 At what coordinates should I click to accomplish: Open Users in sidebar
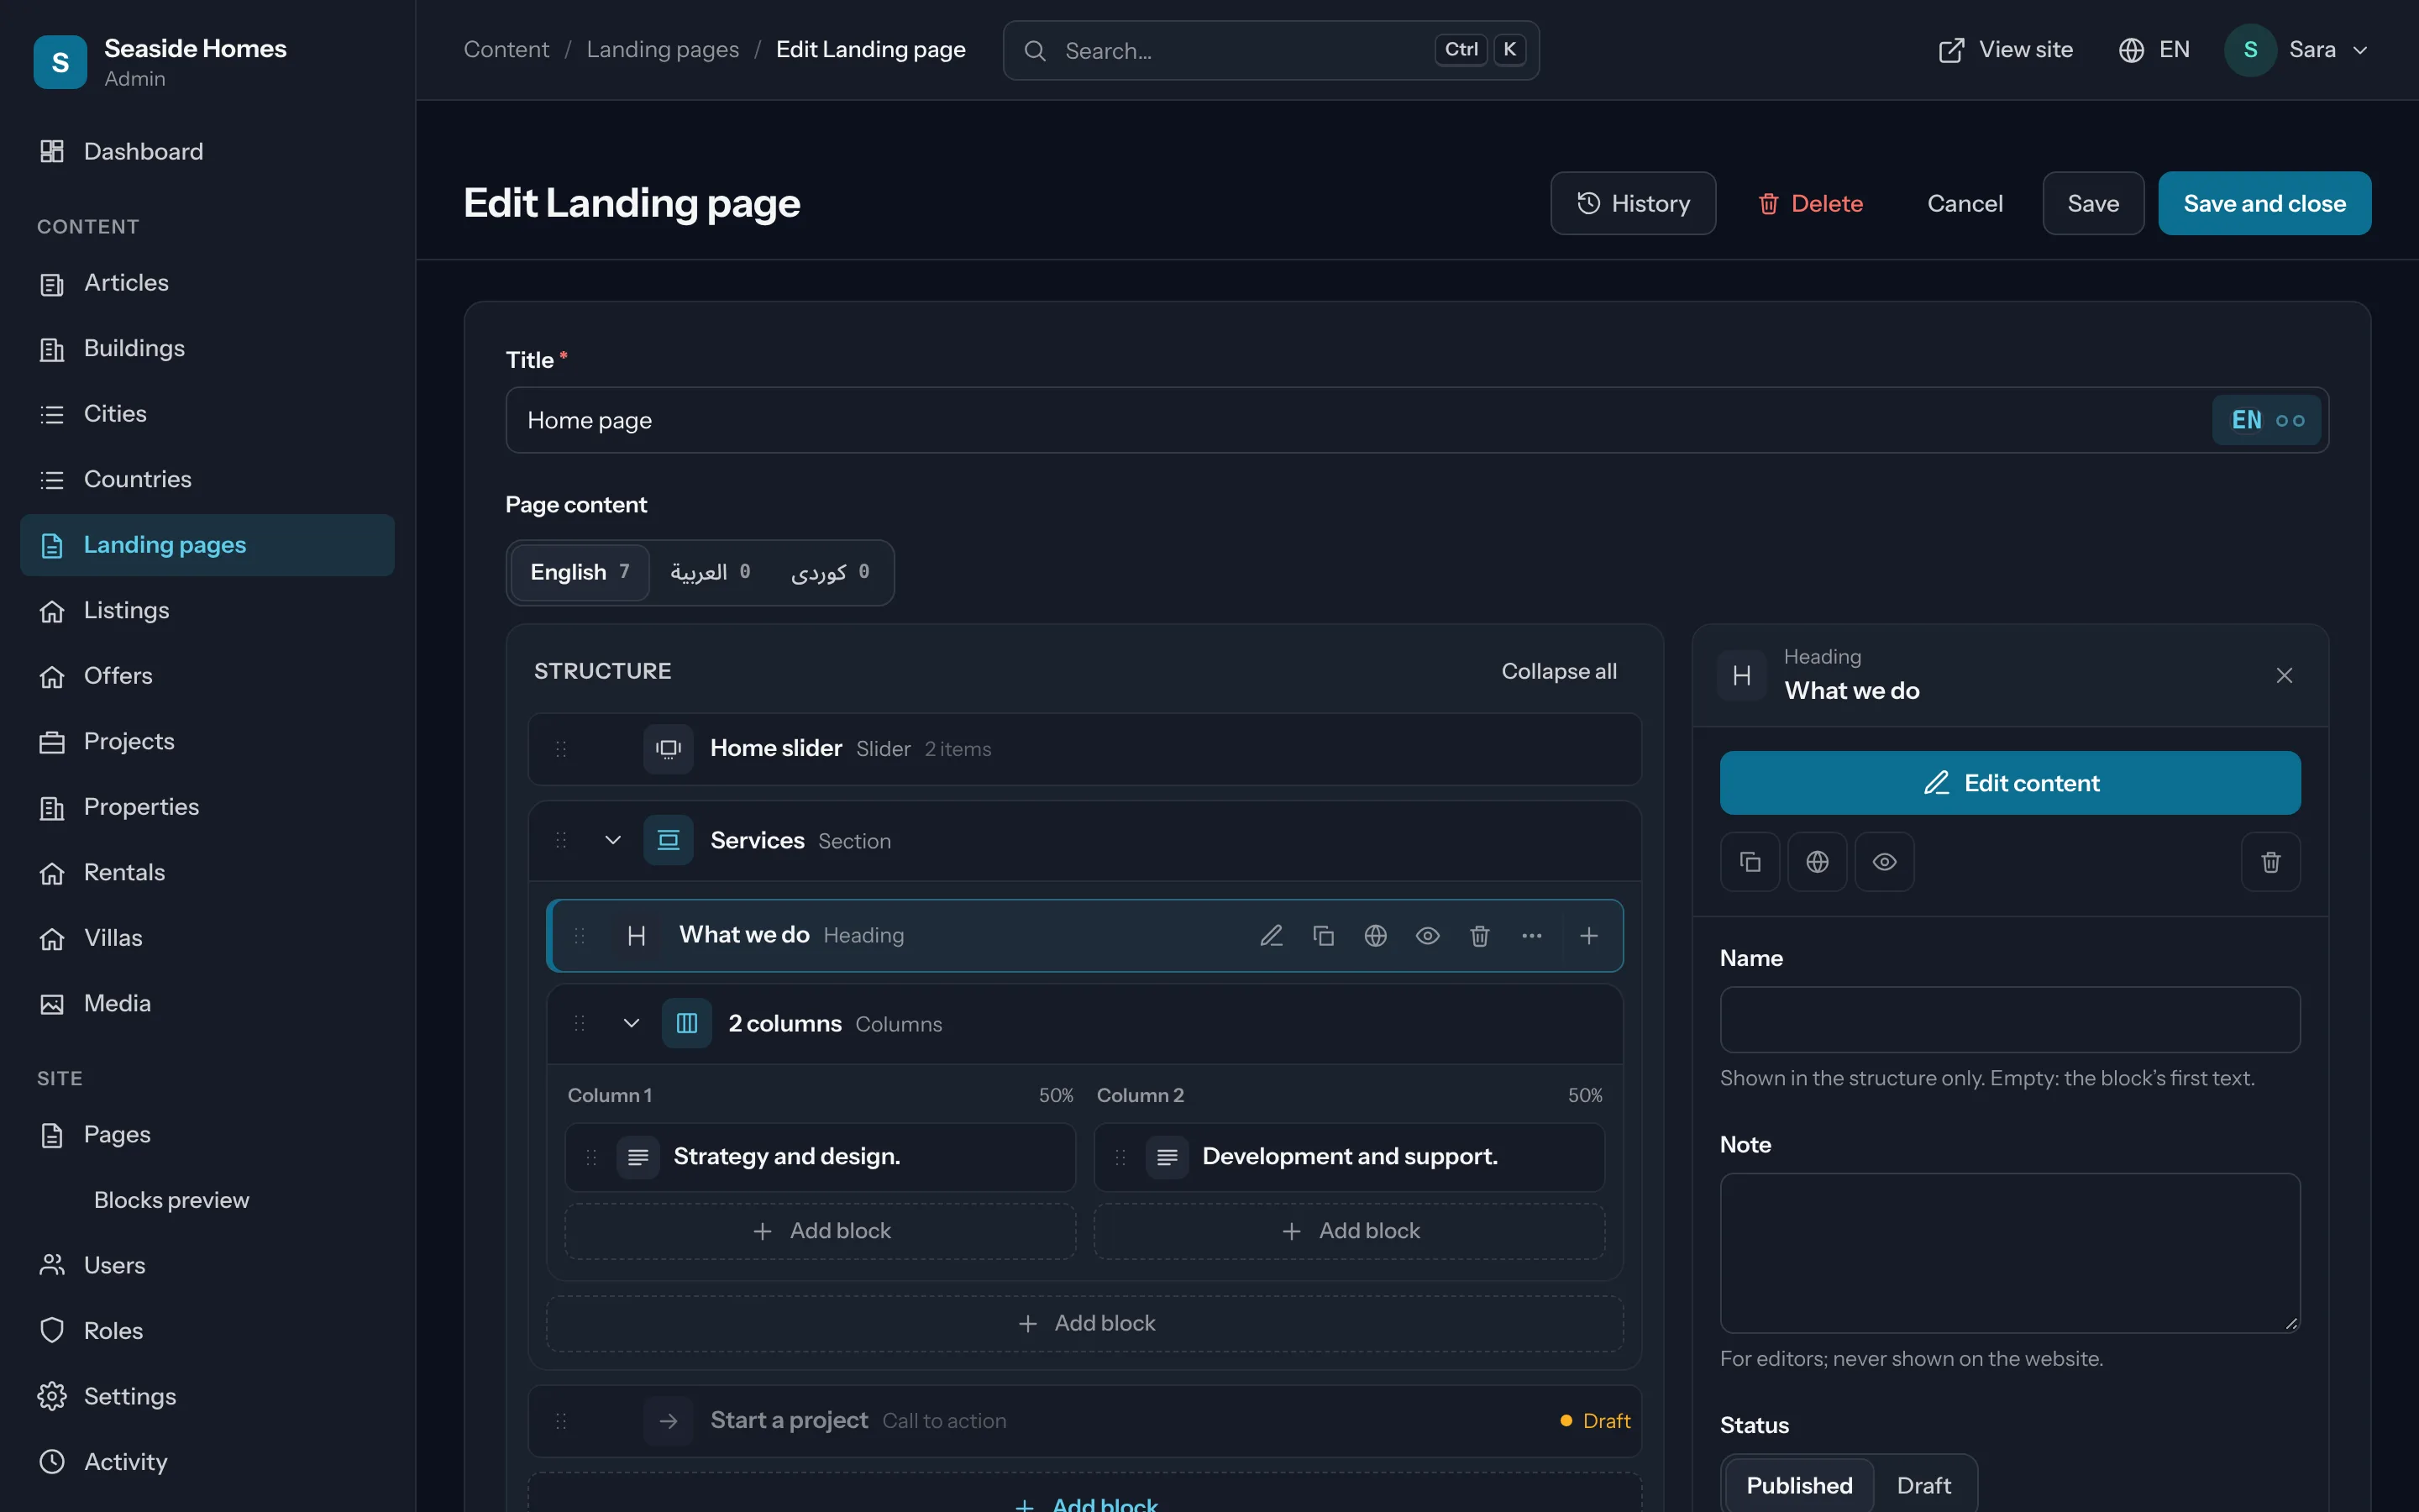207,1265
